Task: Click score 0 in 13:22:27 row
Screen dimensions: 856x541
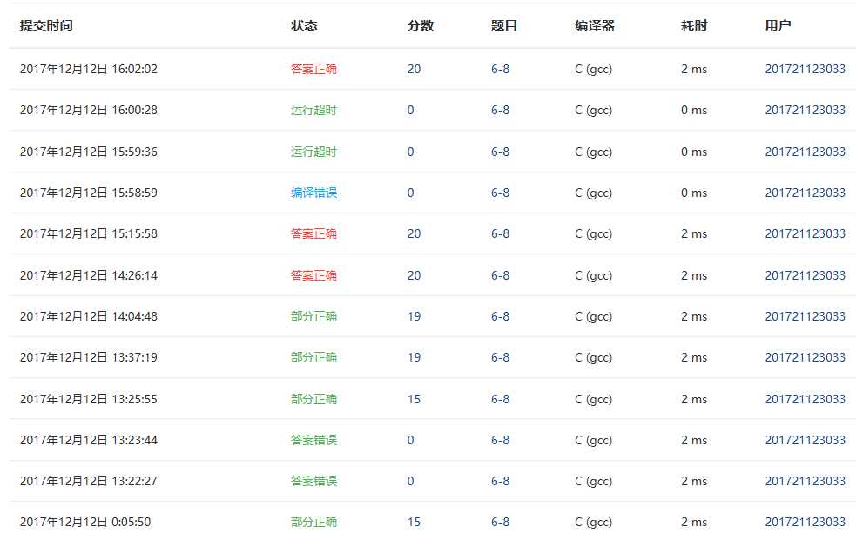Action: coord(410,481)
